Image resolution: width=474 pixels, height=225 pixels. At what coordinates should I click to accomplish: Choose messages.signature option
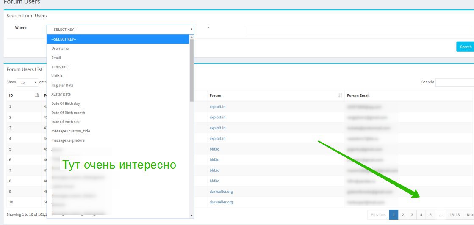click(x=118, y=140)
